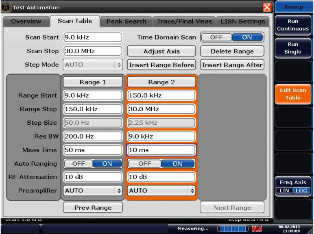Click Insert Range After button
The height and width of the screenshot is (234, 314).
[232, 65]
